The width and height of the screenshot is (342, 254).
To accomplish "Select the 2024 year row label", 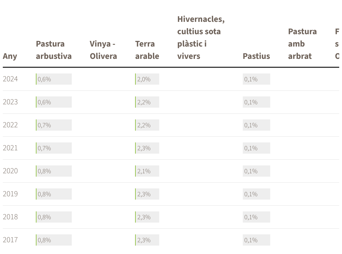I will coord(10,79).
